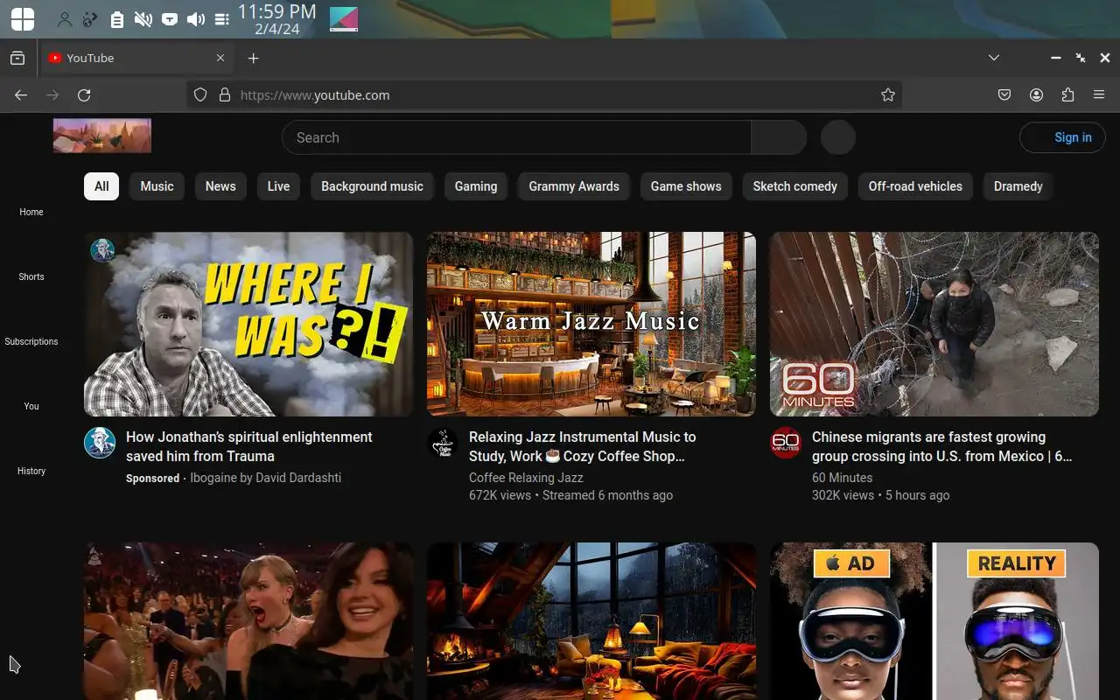
Task: Open the 60 Minutes migrants thumbnail
Action: tap(934, 324)
